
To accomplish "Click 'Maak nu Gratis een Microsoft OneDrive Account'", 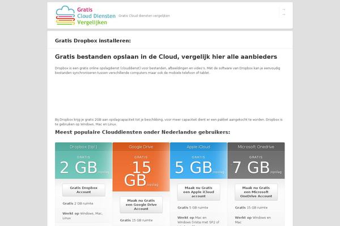I will pos(256,192).
